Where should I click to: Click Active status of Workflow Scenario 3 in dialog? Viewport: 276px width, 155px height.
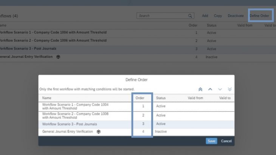[x=161, y=124]
